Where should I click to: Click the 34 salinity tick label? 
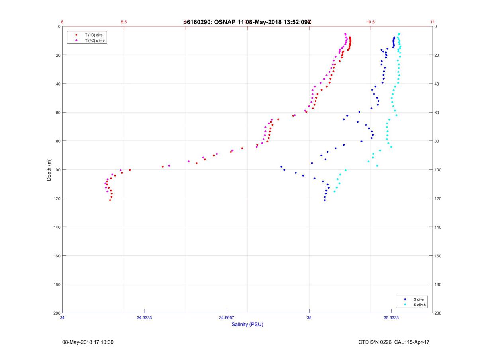tap(62, 317)
